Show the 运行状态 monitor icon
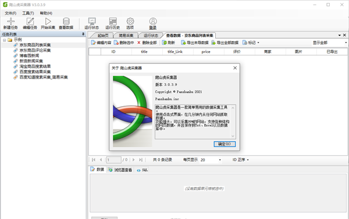349x219 pixels. tap(92, 21)
